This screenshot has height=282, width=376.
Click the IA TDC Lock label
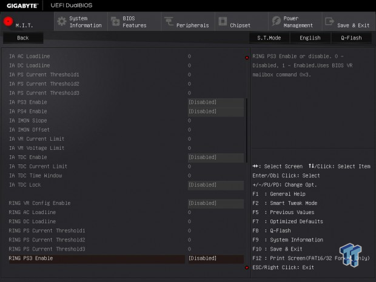(x=25, y=185)
